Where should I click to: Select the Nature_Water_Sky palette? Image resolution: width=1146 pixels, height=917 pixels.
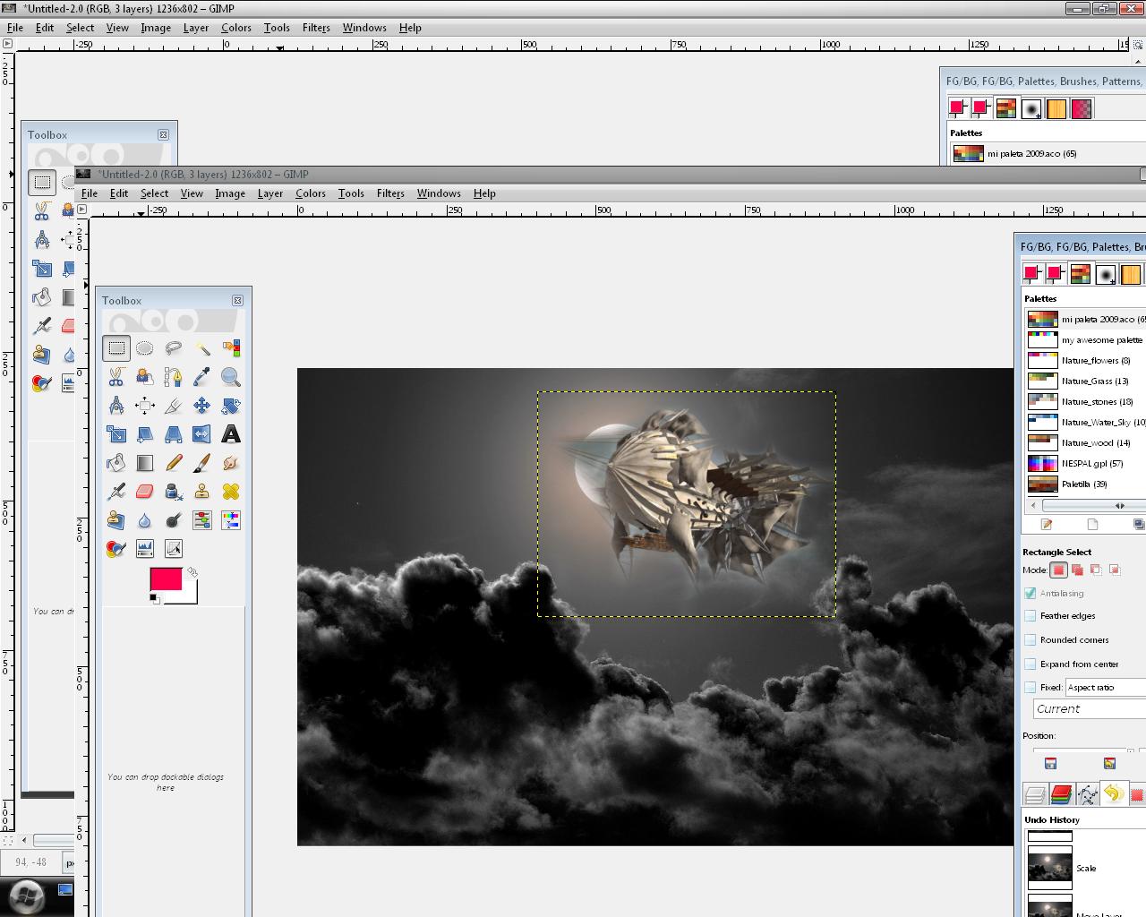[x=1086, y=422]
